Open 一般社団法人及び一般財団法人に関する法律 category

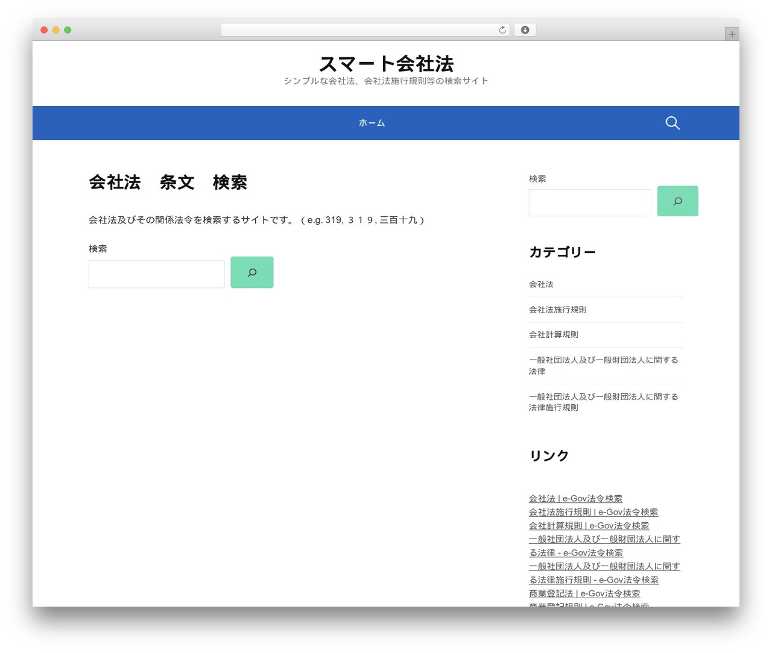(604, 366)
